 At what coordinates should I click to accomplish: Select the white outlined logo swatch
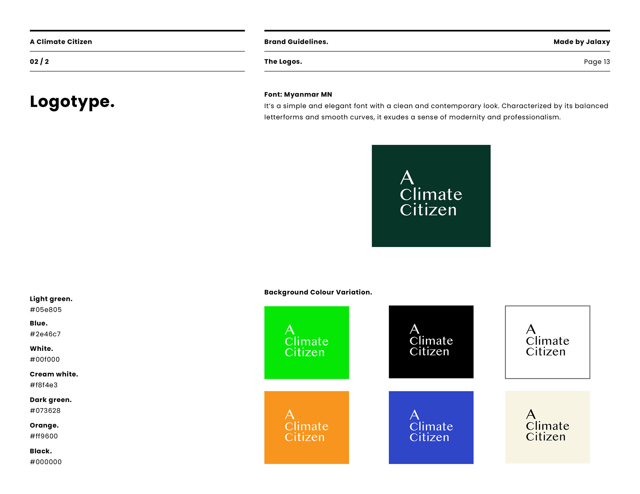pos(547,342)
